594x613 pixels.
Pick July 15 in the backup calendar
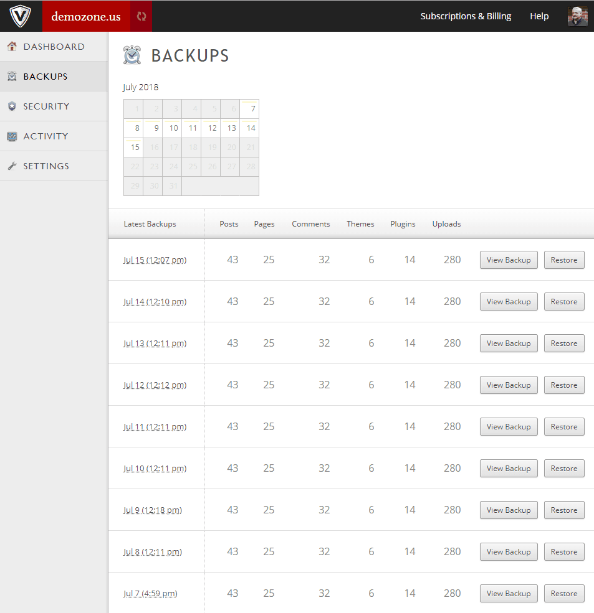pos(133,147)
